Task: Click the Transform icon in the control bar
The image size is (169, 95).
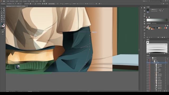Action: click(96, 4)
